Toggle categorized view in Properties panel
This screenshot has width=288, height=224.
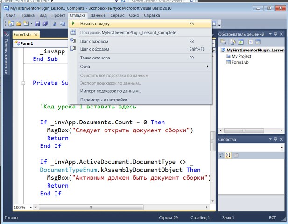(x=223, y=155)
